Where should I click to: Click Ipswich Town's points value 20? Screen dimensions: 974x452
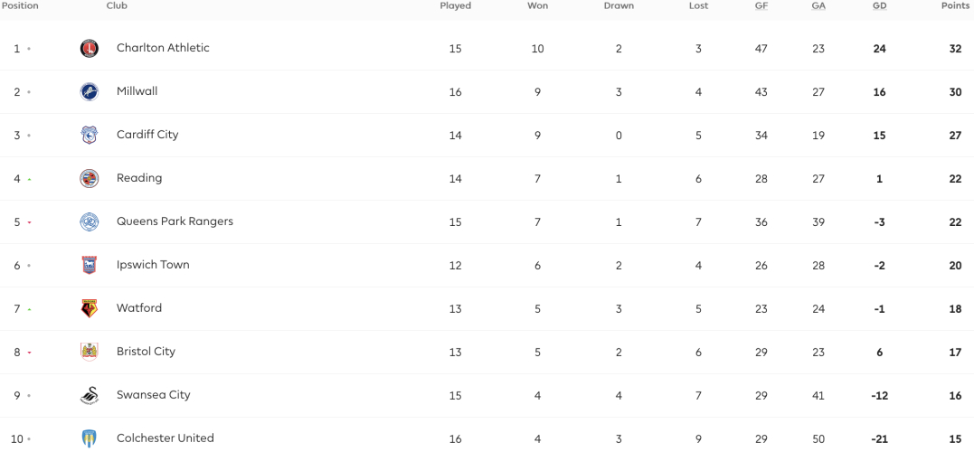click(955, 266)
